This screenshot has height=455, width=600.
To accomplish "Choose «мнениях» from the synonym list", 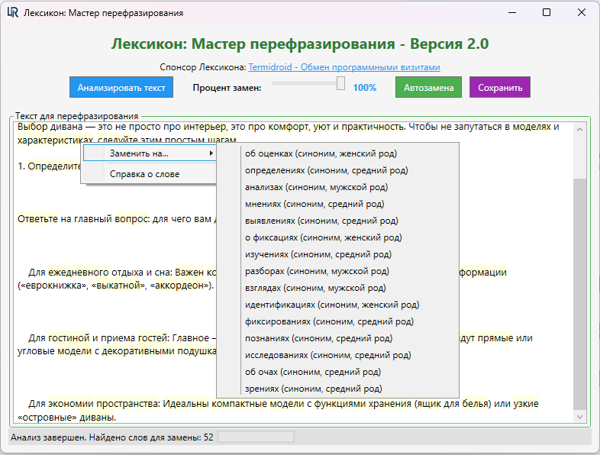I will (x=314, y=204).
